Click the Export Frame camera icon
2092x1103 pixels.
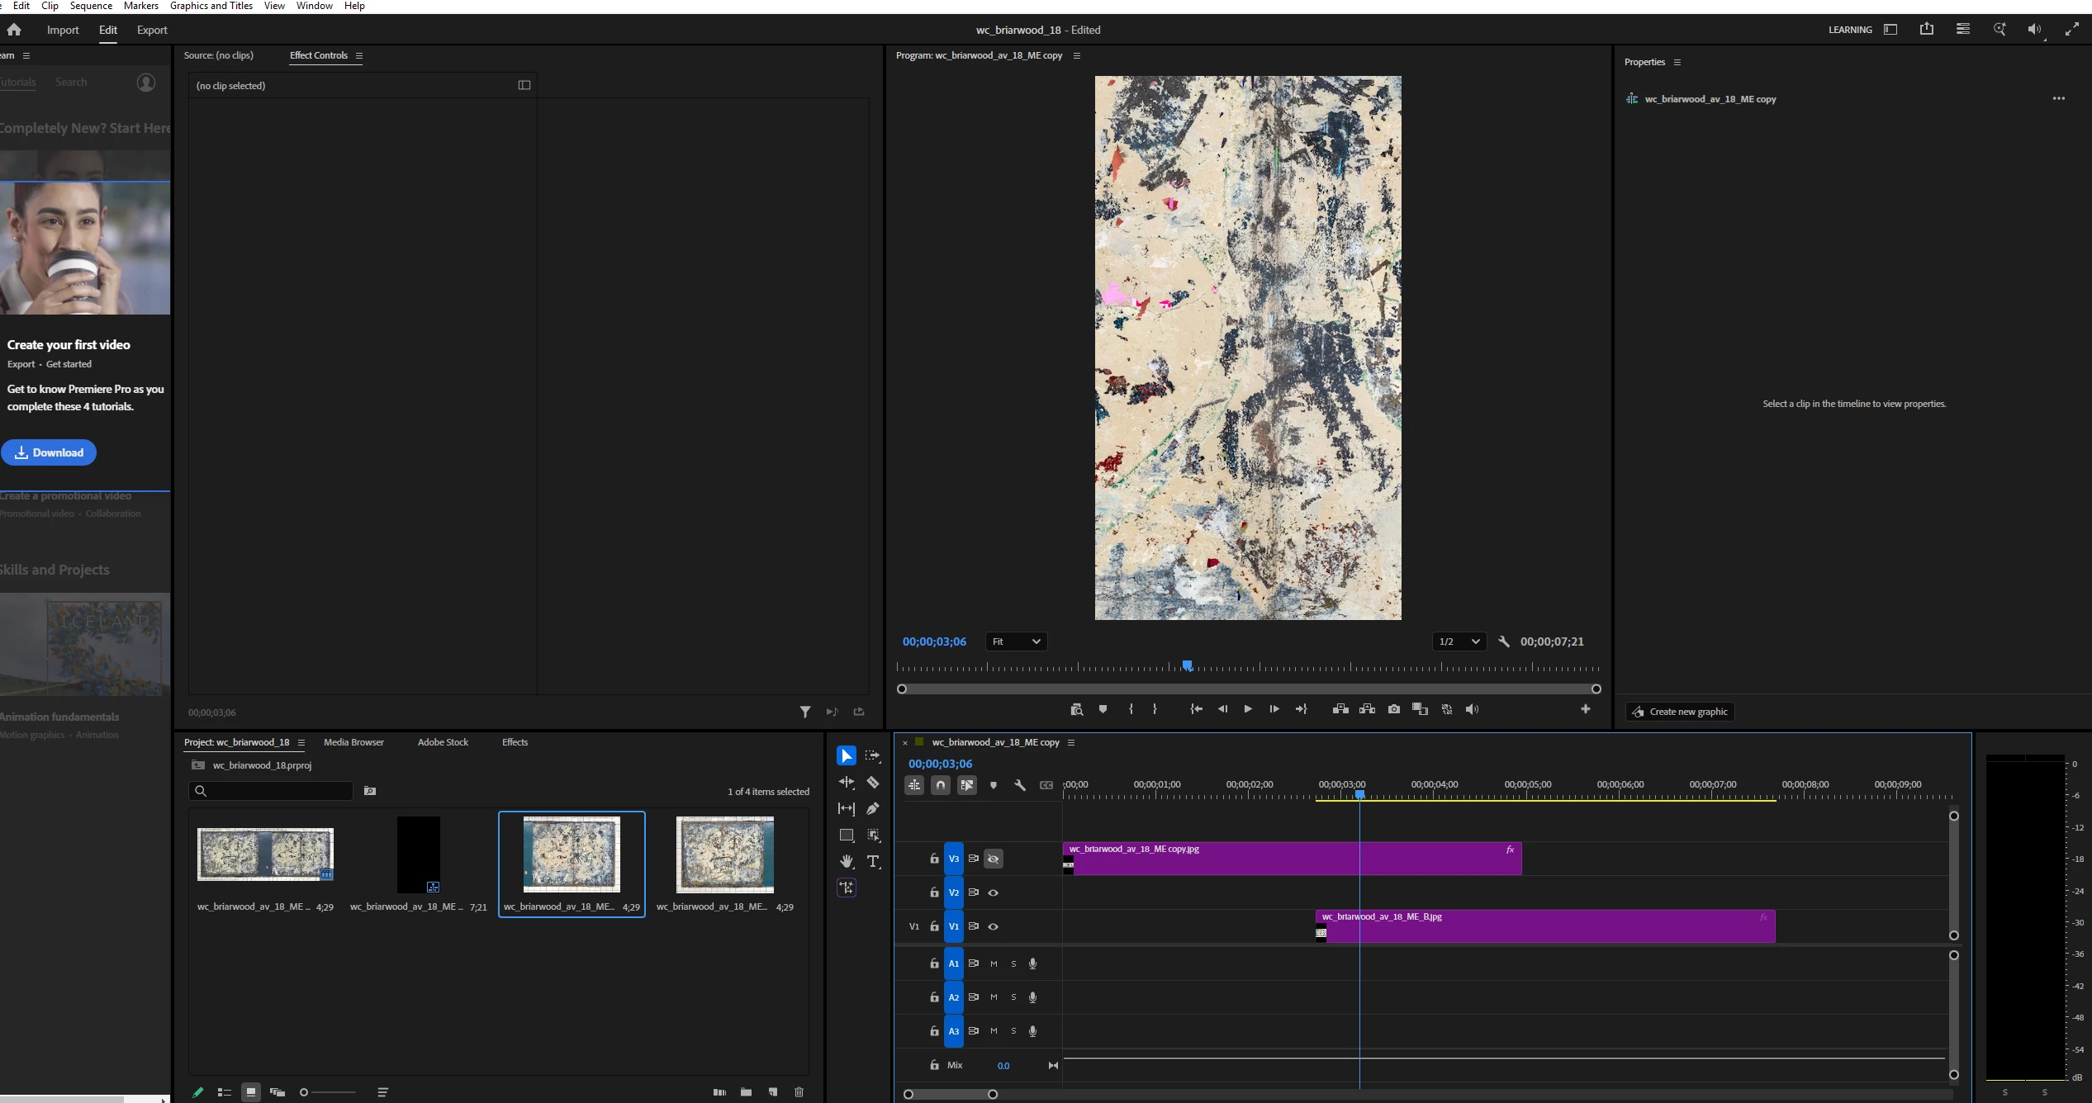1394,709
